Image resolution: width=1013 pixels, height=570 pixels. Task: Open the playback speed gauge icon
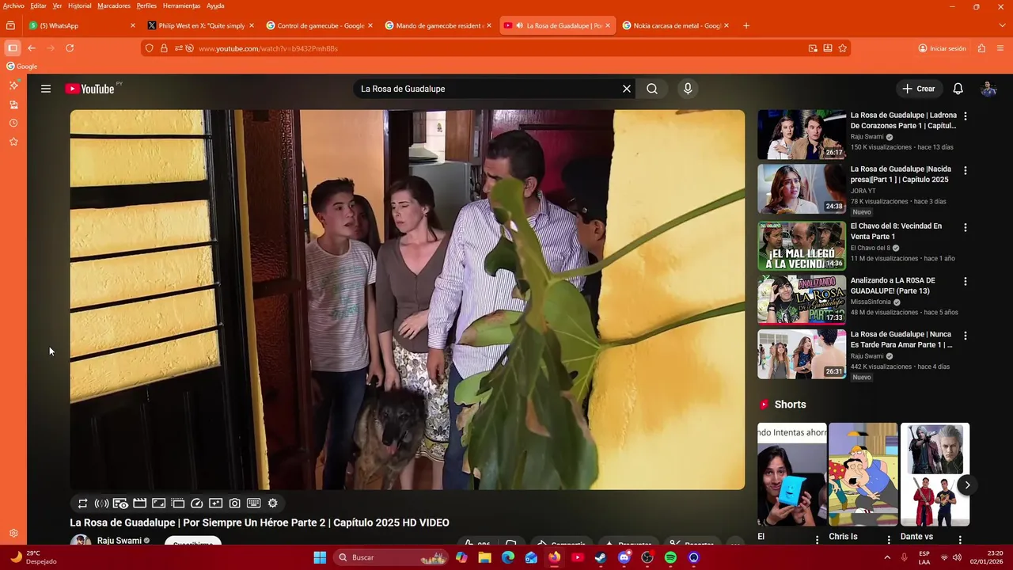tap(197, 503)
